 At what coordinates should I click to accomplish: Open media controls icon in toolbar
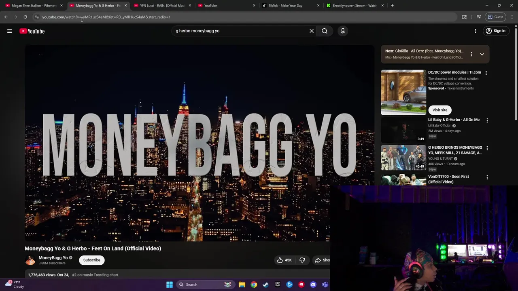click(x=479, y=17)
